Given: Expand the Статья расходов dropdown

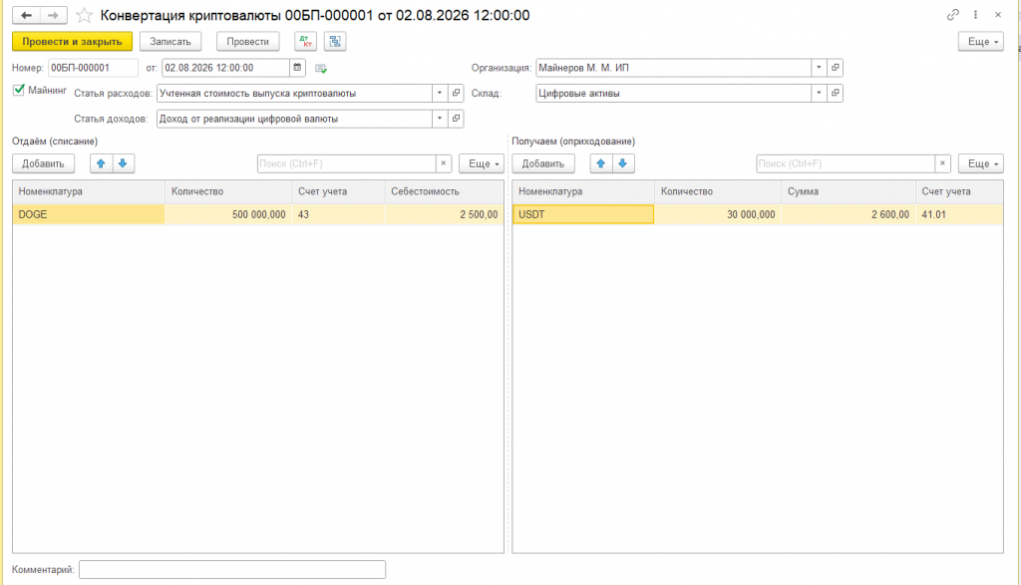Looking at the screenshot, I should (x=440, y=93).
